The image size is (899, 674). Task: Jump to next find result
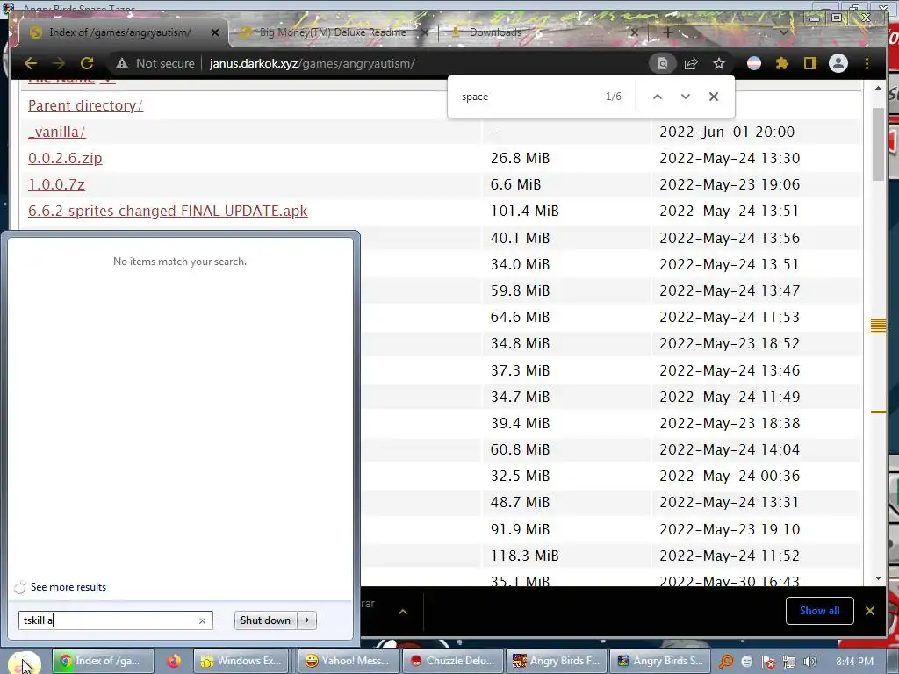click(685, 97)
